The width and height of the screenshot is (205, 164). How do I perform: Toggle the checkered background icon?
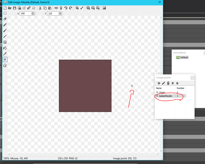[104, 8]
